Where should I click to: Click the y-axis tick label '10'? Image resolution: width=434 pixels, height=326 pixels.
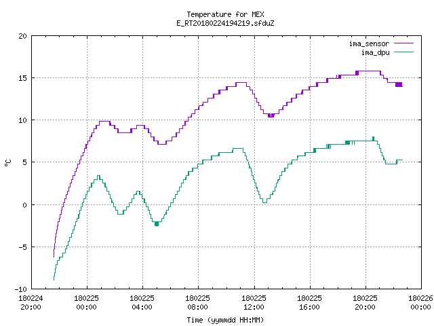point(22,120)
